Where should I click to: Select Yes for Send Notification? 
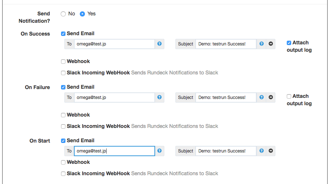[x=82, y=14]
